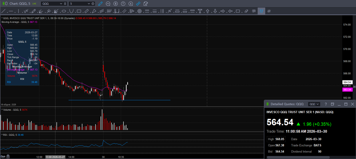Click the edit note page icon

(146, 4)
